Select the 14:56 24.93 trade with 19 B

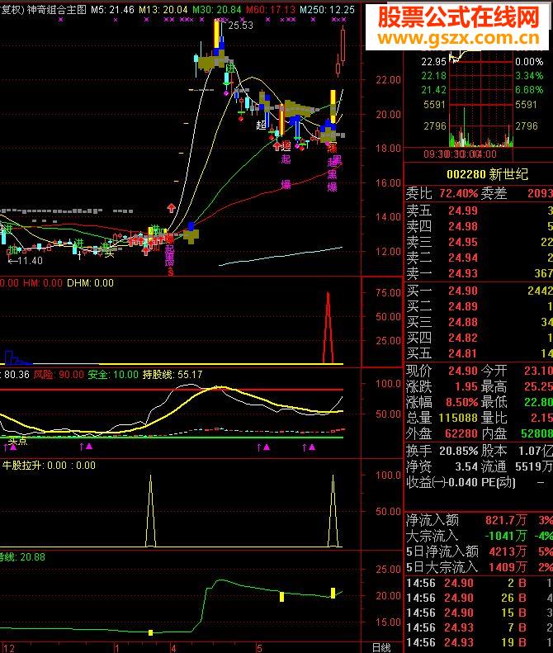pos(480,642)
